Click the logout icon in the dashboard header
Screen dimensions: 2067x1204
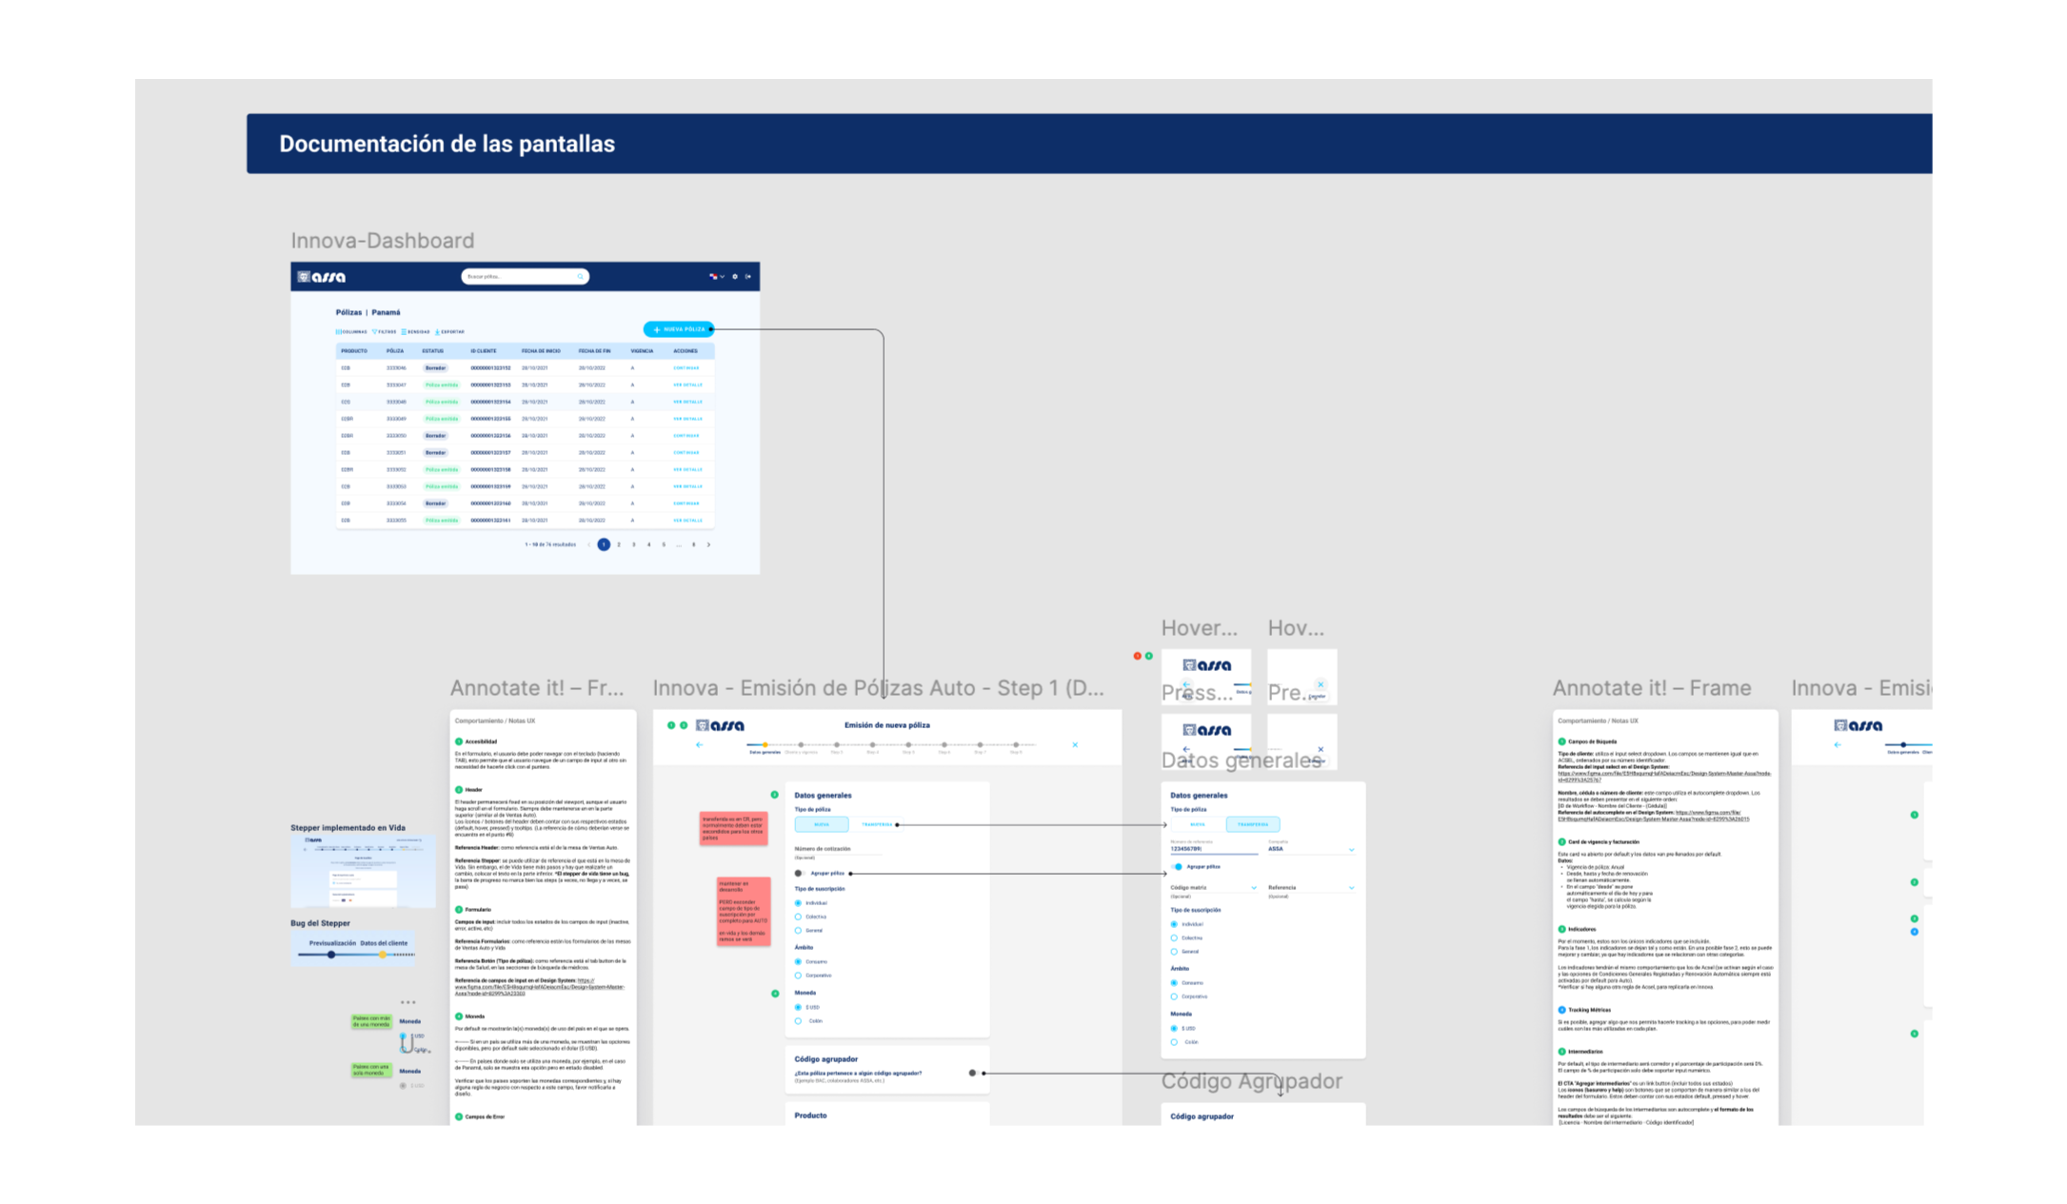click(x=748, y=277)
